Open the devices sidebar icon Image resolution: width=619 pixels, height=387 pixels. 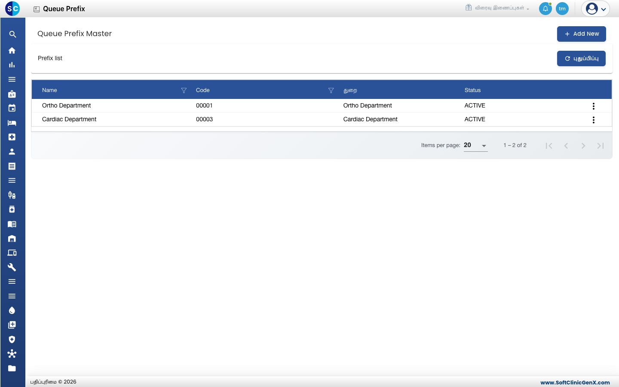tap(12, 253)
